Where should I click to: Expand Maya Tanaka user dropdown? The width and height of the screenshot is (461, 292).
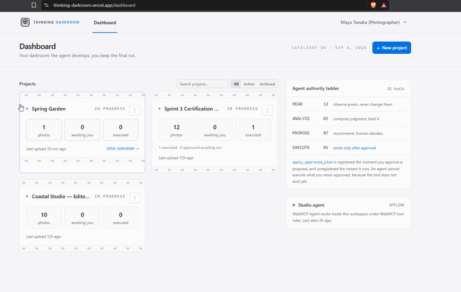tap(373, 22)
